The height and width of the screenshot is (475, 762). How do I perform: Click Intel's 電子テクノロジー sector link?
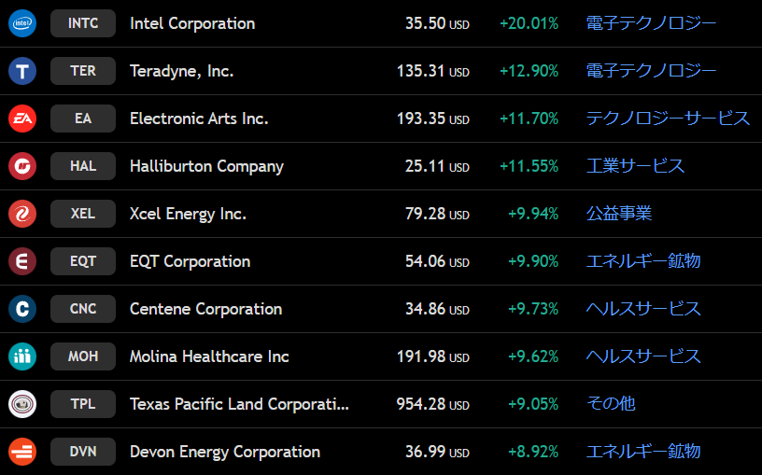click(x=651, y=23)
